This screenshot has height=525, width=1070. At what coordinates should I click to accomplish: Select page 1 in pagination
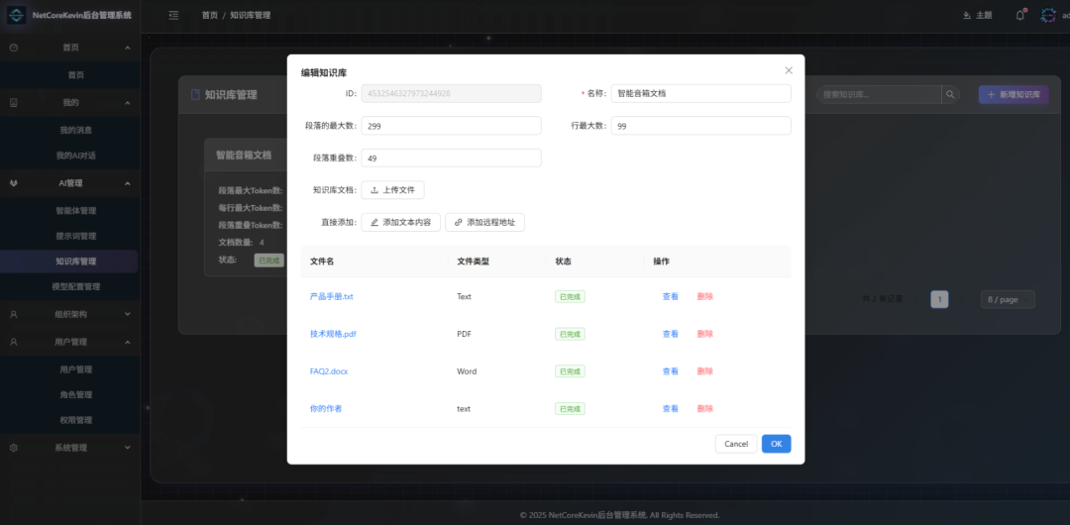tap(939, 299)
